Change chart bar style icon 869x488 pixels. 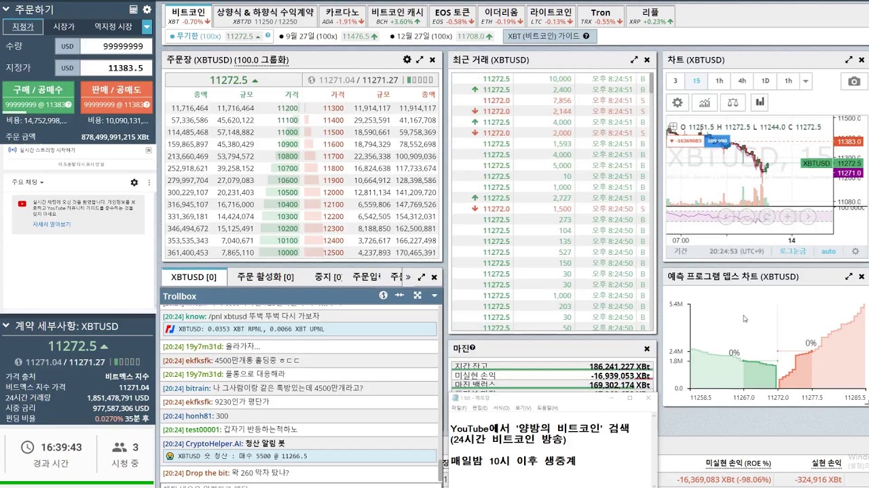pyautogui.click(x=760, y=103)
